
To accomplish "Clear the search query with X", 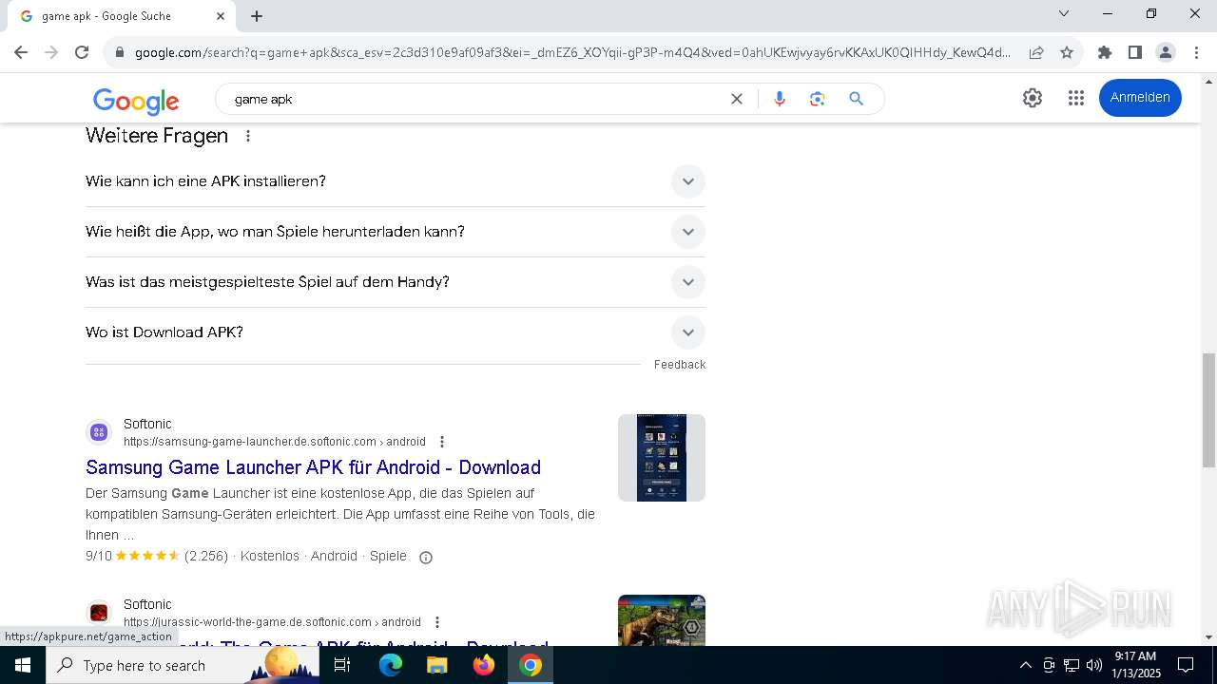I will pos(736,99).
